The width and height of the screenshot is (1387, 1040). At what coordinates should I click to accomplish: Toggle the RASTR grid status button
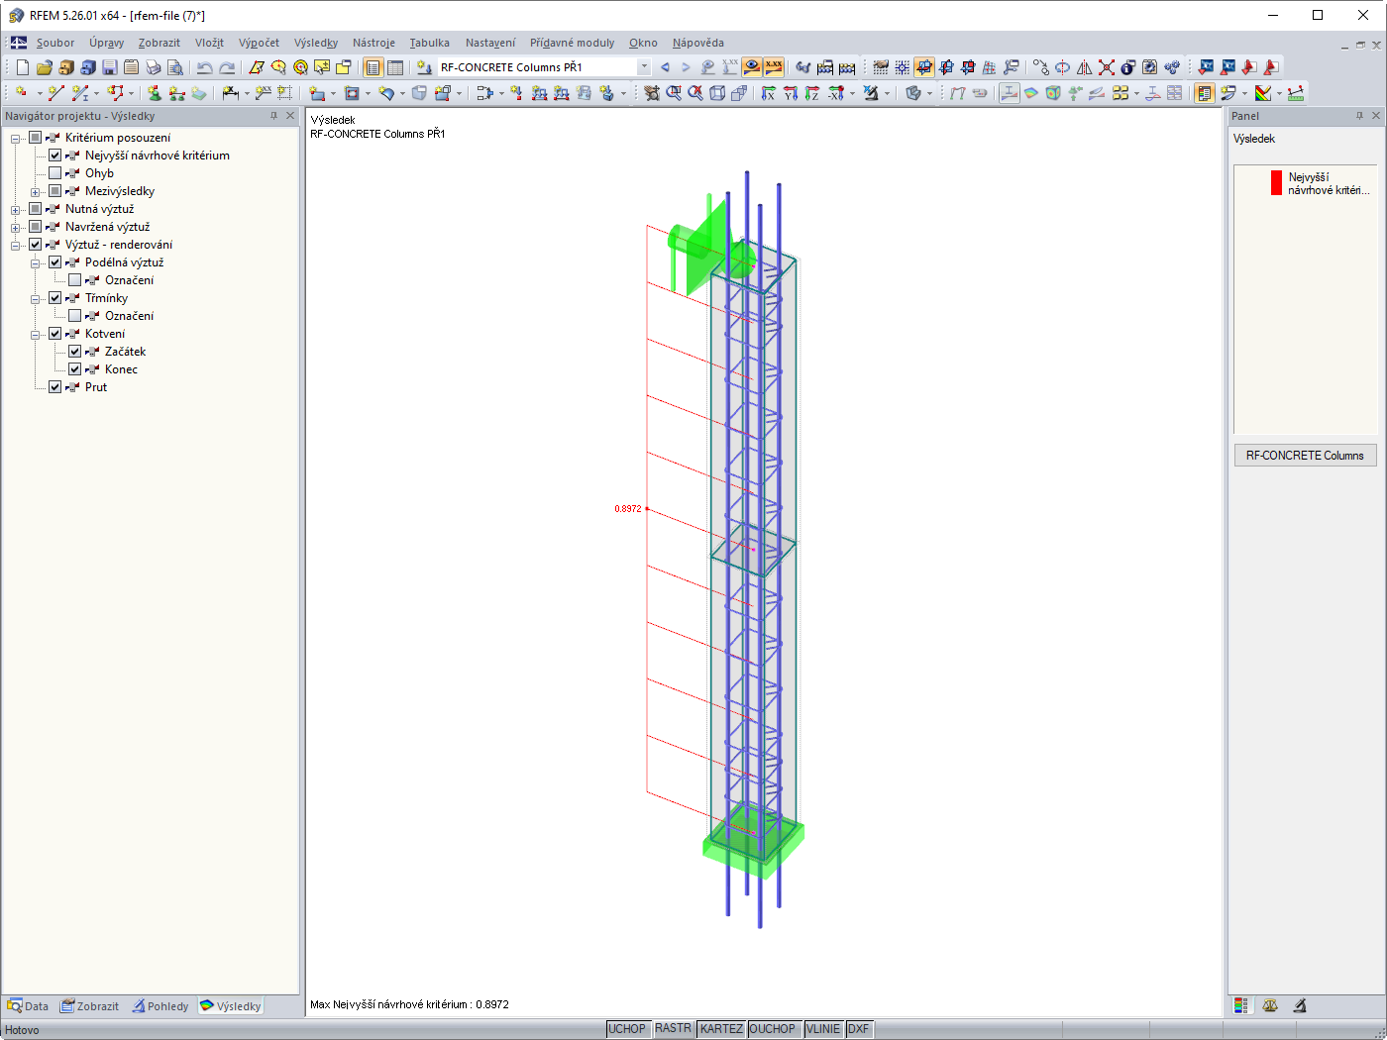click(x=673, y=1029)
